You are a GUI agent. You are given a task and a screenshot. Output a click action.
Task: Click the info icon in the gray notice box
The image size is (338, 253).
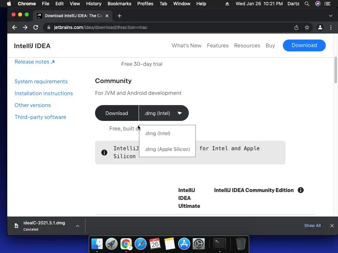pyautogui.click(x=104, y=153)
